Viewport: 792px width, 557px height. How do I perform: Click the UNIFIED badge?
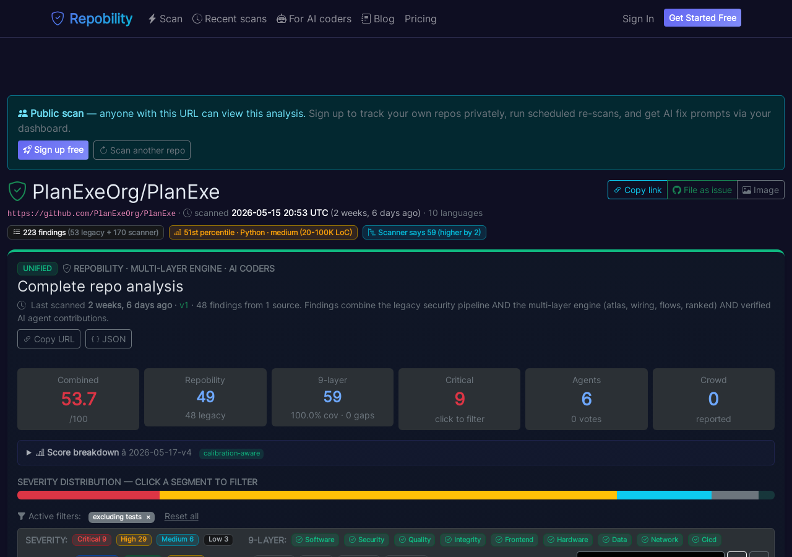(x=37, y=269)
